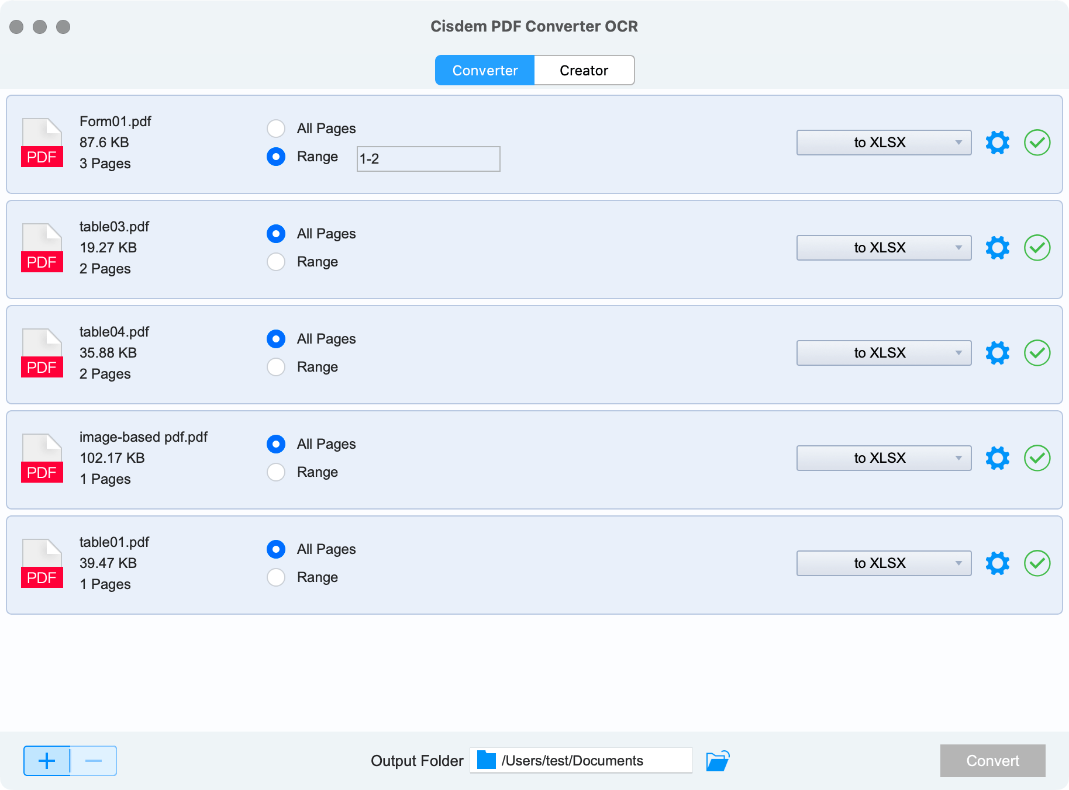Open format dropdown for table03.pdf
1069x790 pixels.
884,248
